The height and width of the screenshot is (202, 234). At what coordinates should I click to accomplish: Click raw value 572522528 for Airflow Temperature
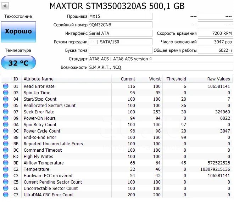click(219, 163)
